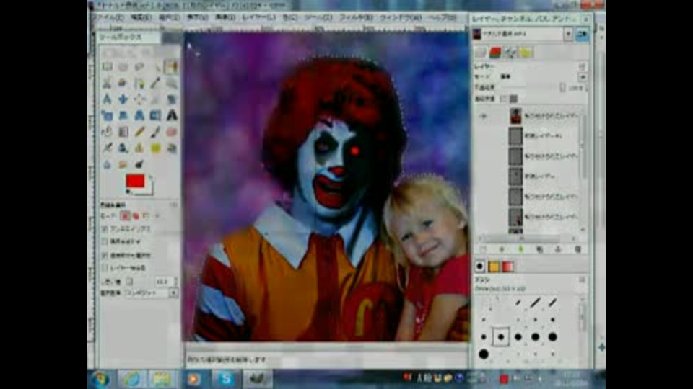
Task: Select the Move tool
Action: [x=123, y=99]
